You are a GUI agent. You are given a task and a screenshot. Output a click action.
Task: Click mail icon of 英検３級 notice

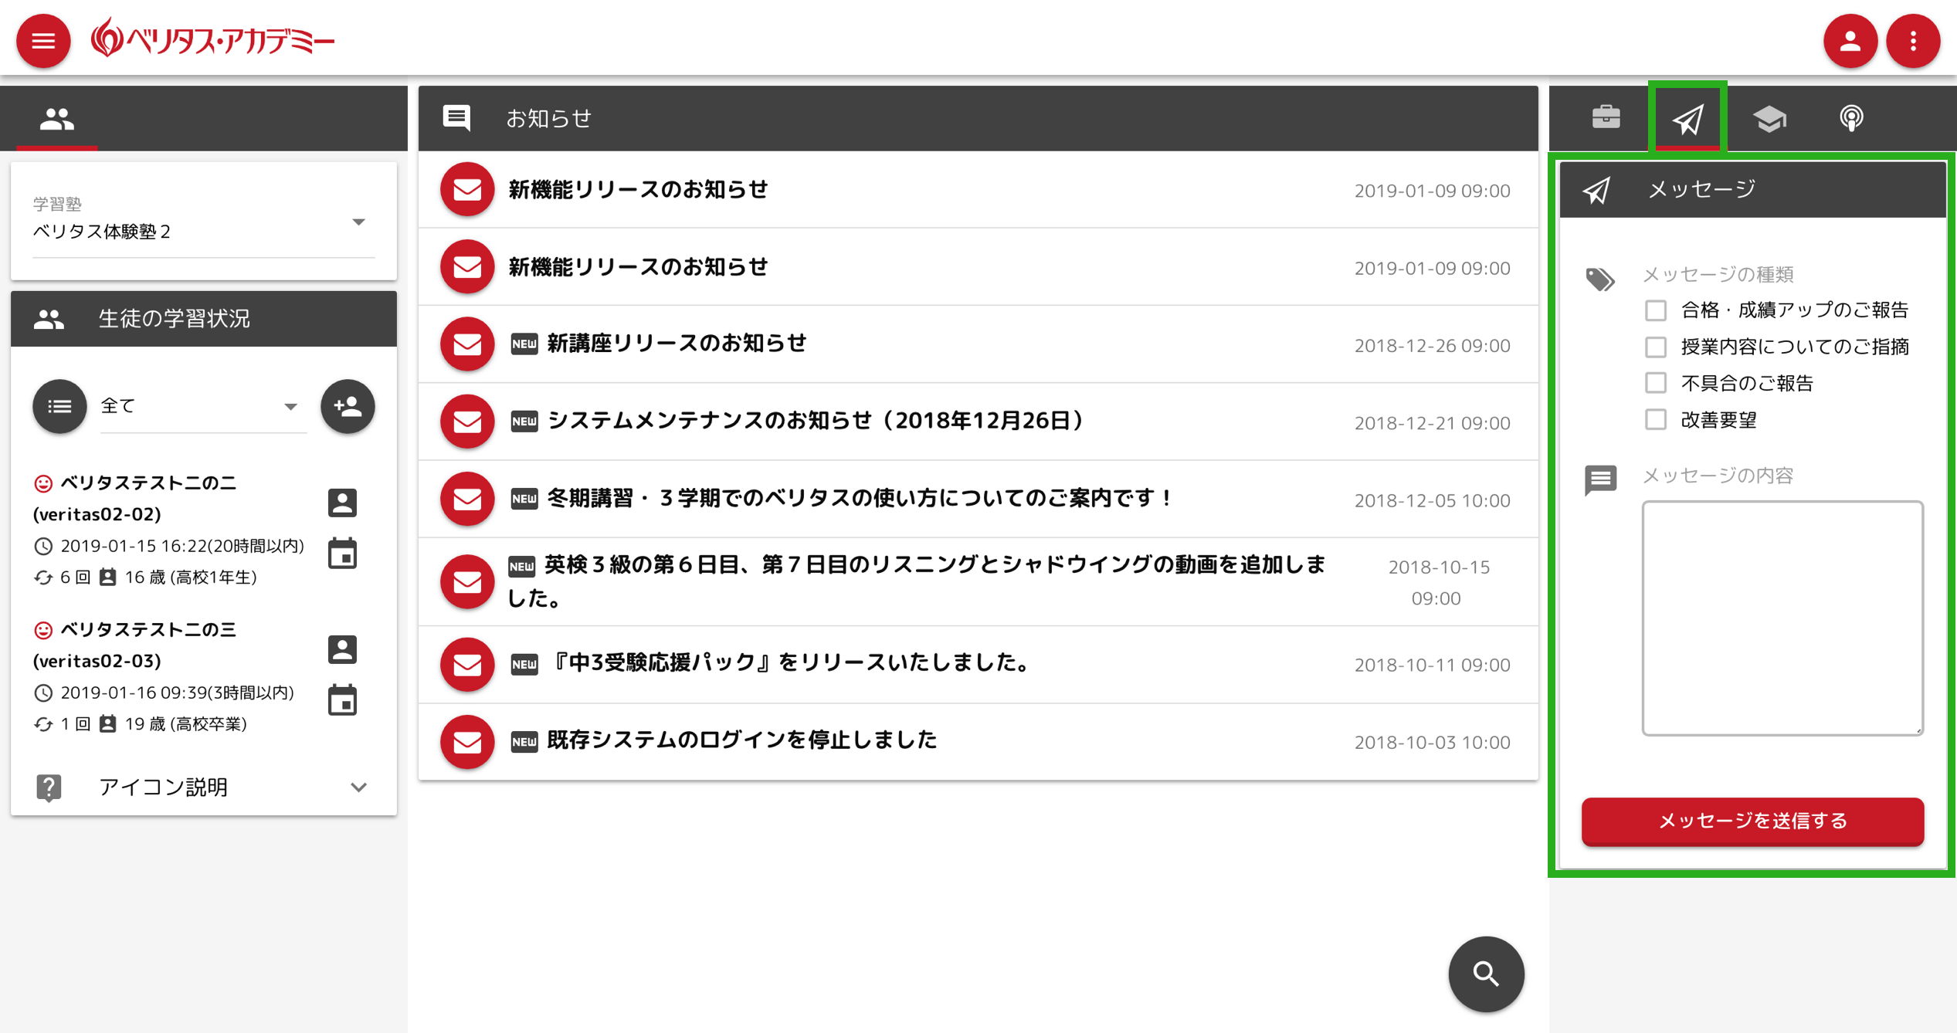click(x=467, y=581)
